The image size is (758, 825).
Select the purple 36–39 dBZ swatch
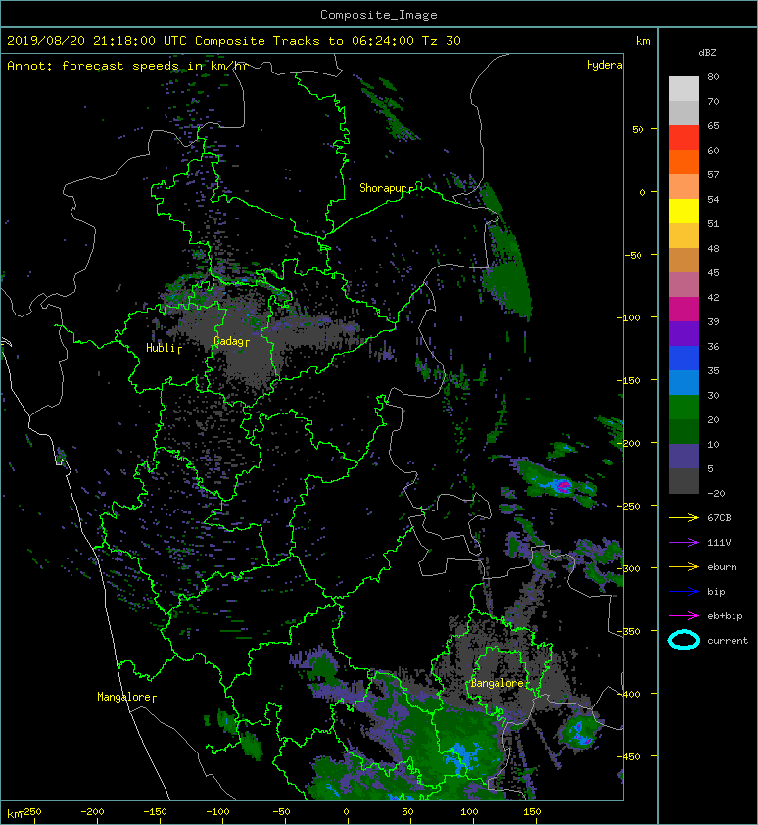pyautogui.click(x=684, y=333)
